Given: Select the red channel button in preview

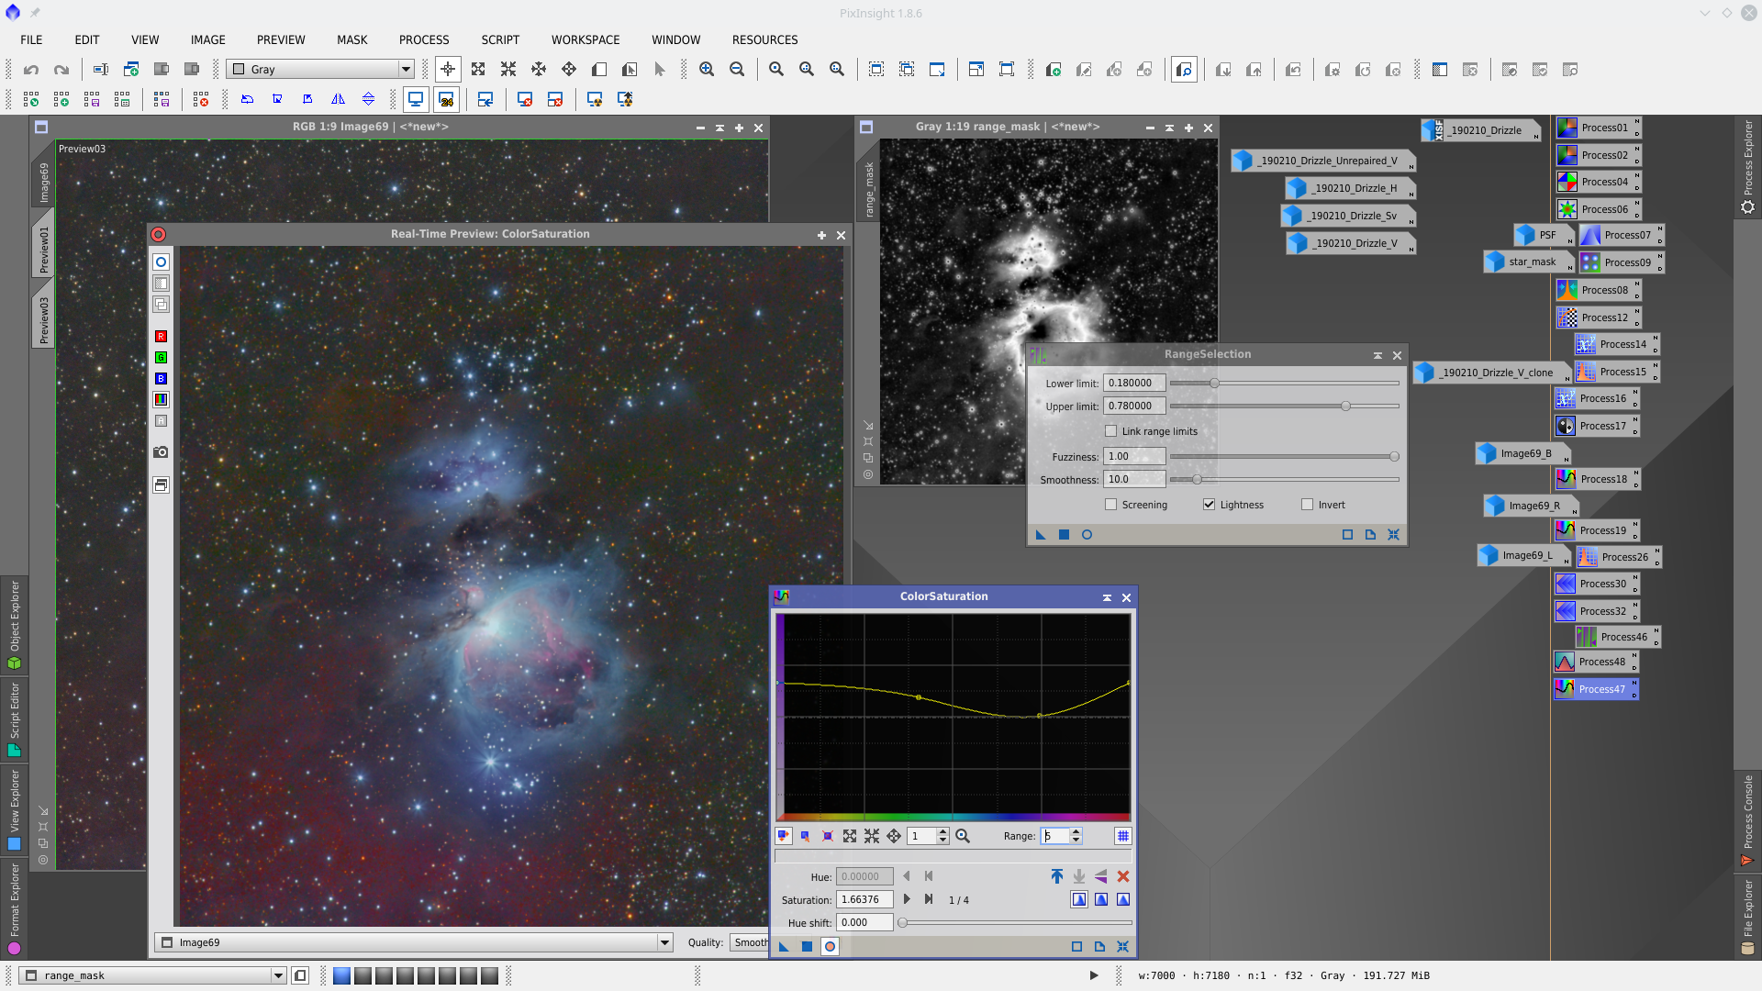Looking at the screenshot, I should pyautogui.click(x=161, y=337).
